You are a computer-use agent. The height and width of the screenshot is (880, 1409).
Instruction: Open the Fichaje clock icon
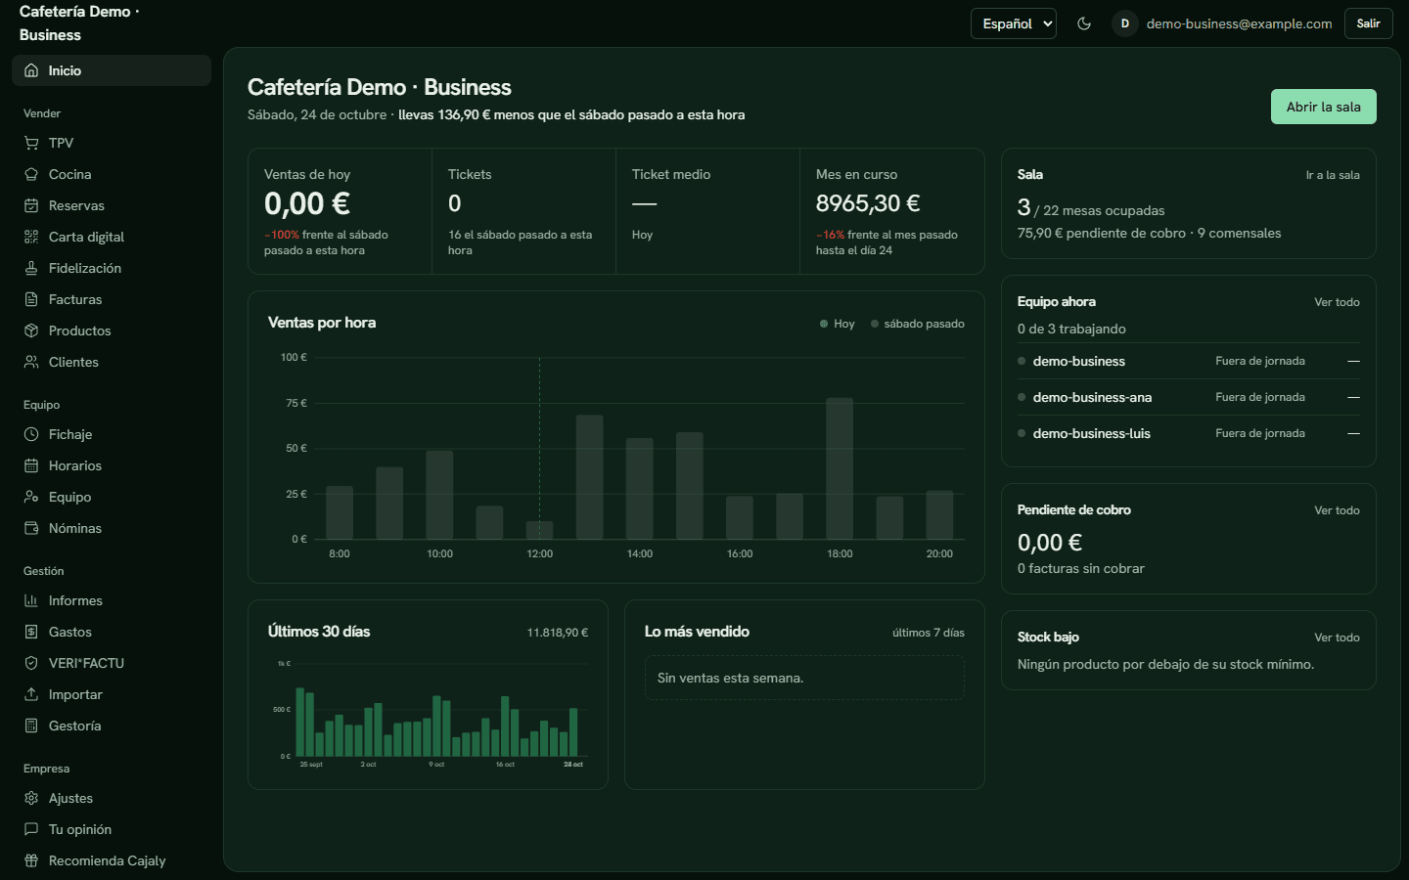point(31,434)
